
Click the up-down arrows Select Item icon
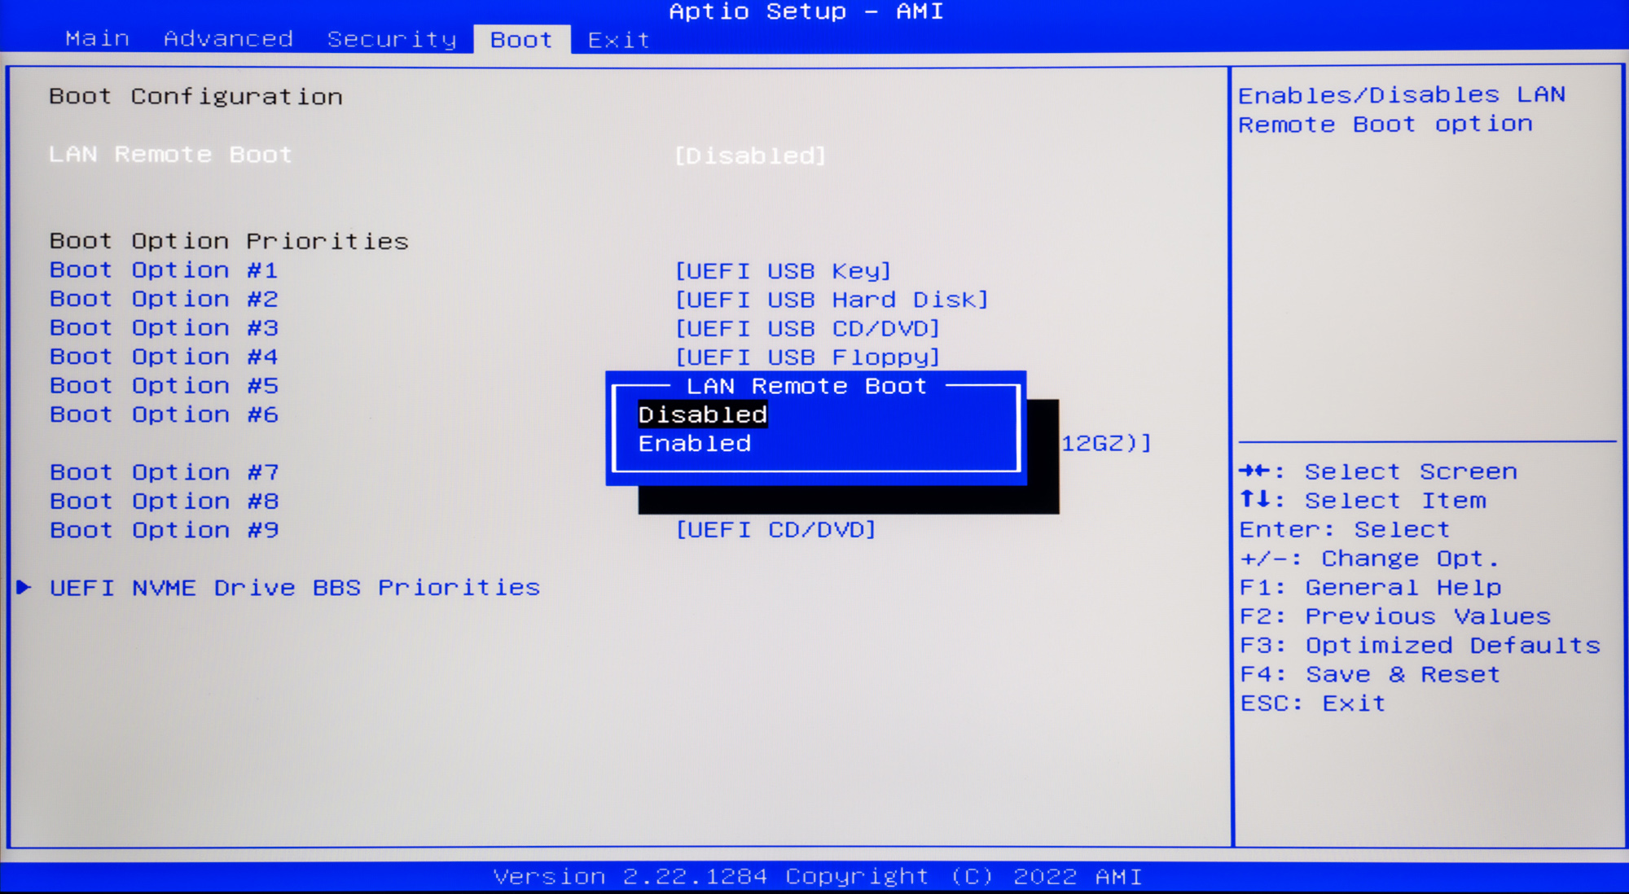(1255, 499)
